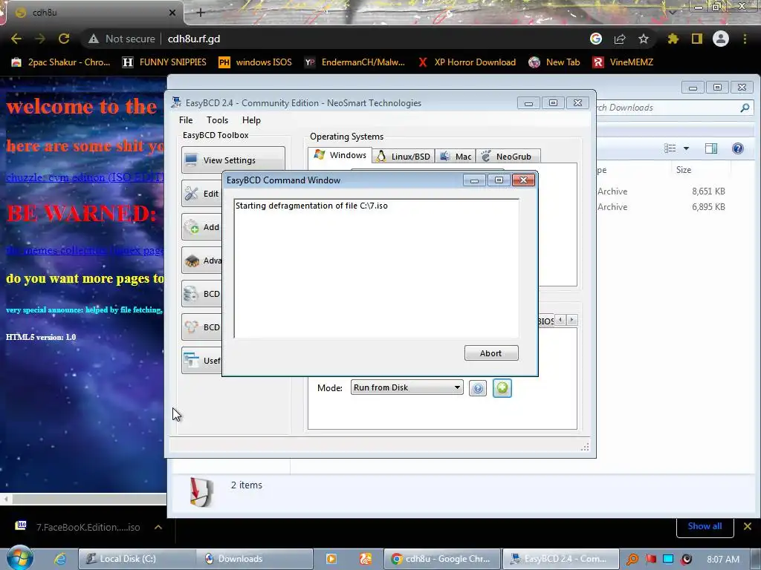Open the Chrome extensions puzzle icon
Image resolution: width=761 pixels, height=570 pixels.
click(x=673, y=39)
